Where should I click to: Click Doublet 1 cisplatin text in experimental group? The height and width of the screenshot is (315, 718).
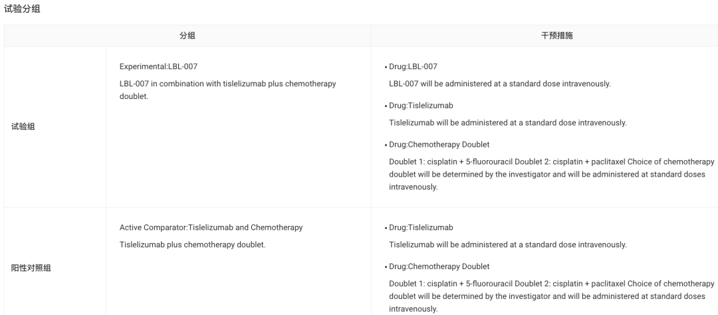click(x=551, y=174)
